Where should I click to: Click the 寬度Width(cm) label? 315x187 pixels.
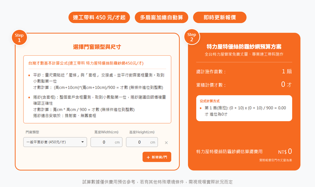click(106, 132)
